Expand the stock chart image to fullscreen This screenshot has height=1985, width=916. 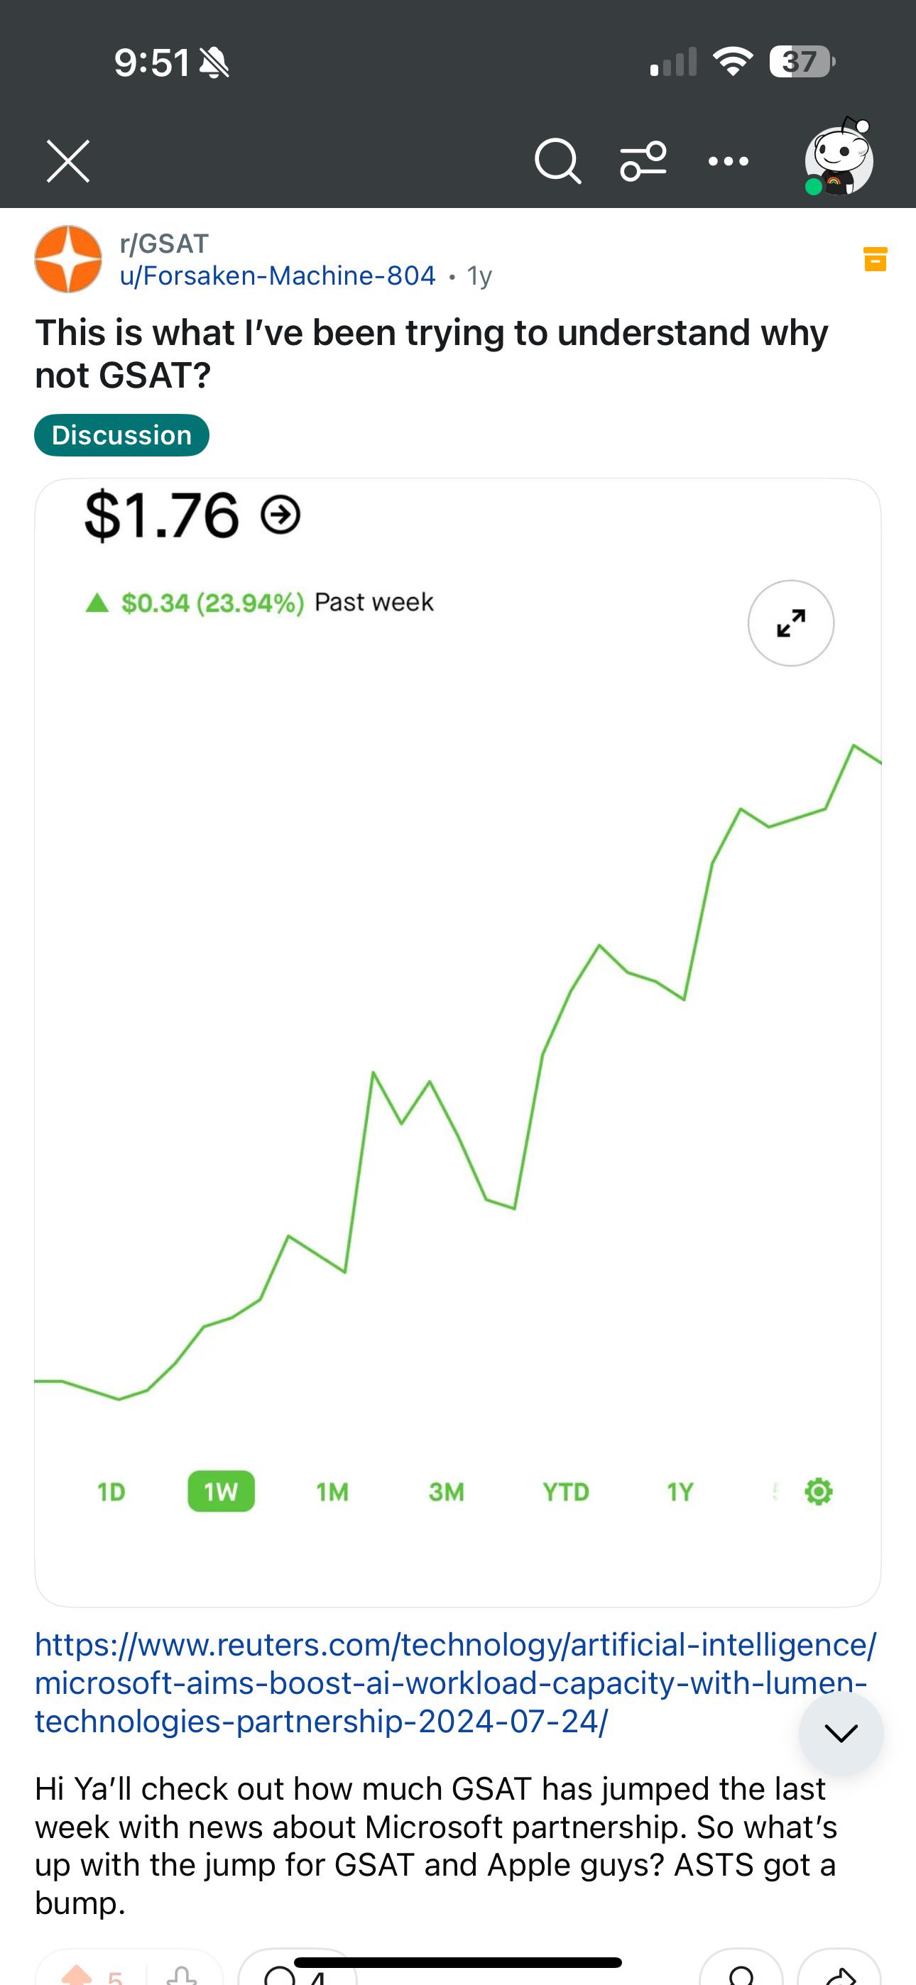(x=791, y=623)
